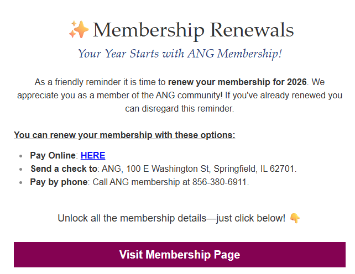Click the phone number 856-380-6911
355x274 pixels.
pyautogui.click(x=221, y=182)
